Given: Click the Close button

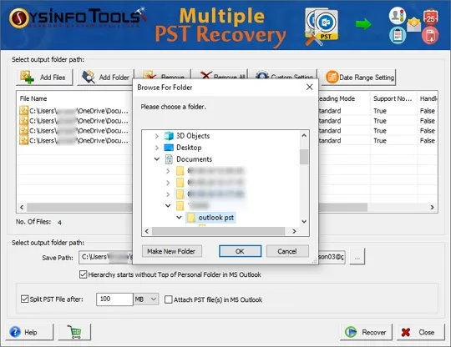Looking at the screenshot, I should pos(421,332).
